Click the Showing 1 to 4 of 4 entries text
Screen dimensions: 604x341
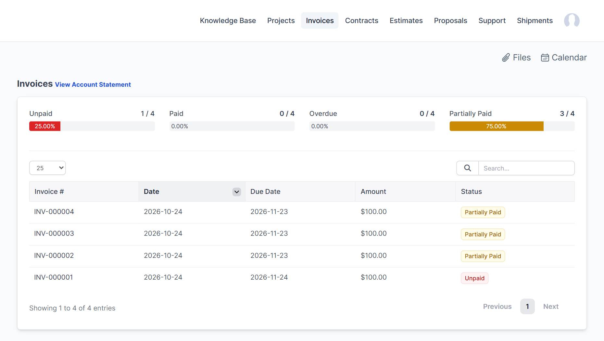(72, 308)
